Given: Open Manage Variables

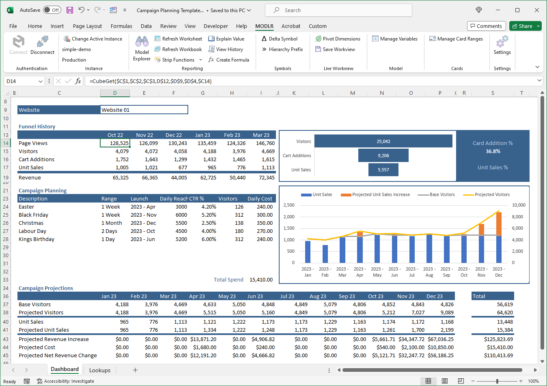Looking at the screenshot, I should (x=396, y=38).
